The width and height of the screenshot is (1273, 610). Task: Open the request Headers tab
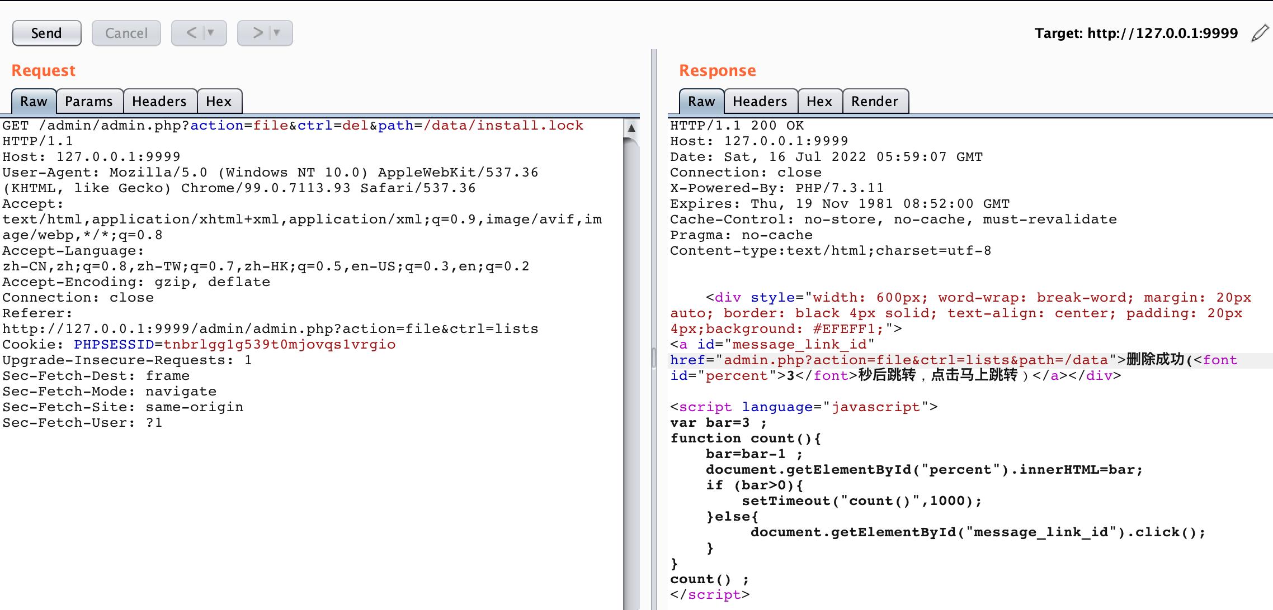[159, 101]
